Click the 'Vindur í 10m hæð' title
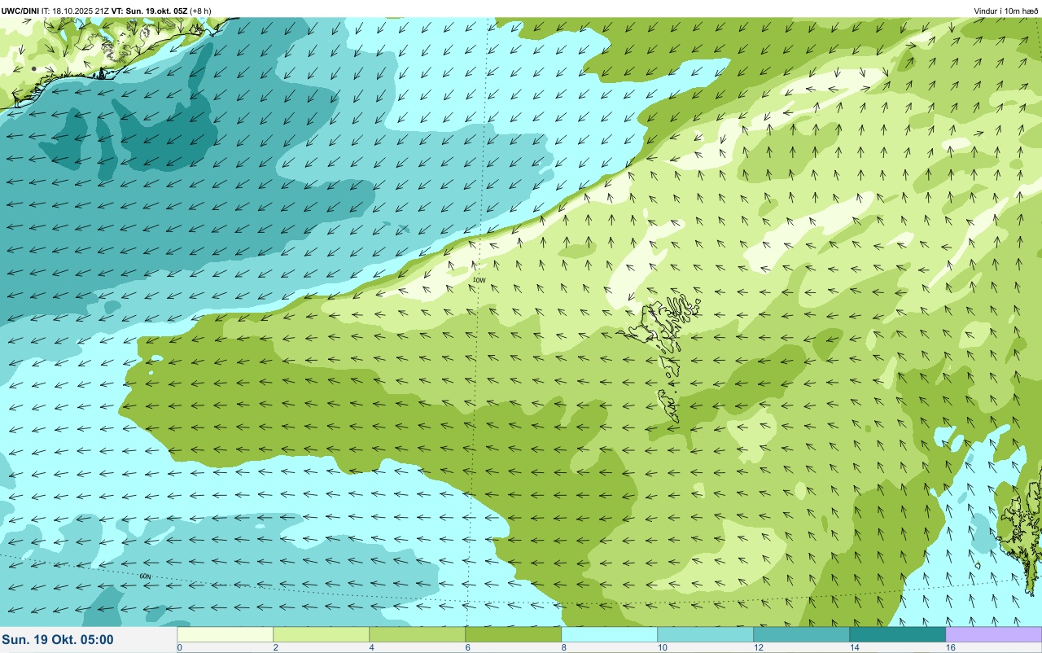 pyautogui.click(x=1006, y=11)
